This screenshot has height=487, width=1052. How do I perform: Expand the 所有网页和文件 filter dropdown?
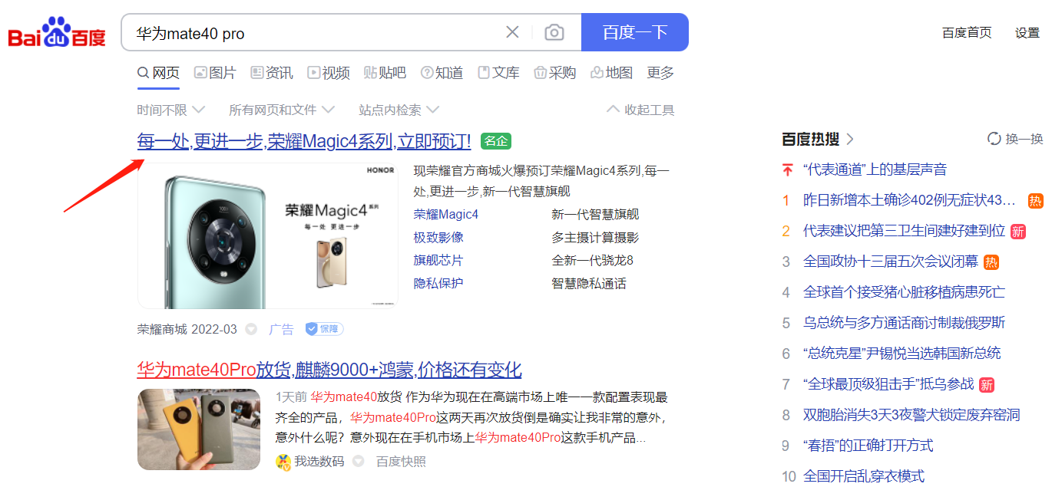coord(282,110)
